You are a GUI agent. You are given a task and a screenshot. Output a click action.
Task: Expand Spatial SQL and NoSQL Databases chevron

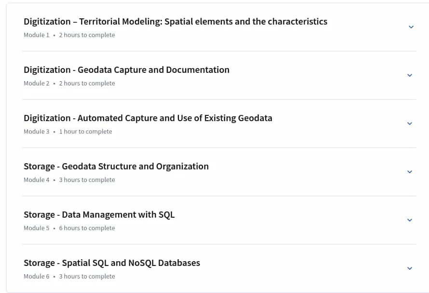click(x=410, y=268)
